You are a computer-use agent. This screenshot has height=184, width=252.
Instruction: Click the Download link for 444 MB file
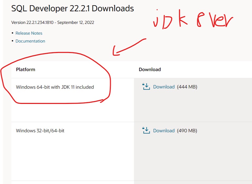[164, 87]
